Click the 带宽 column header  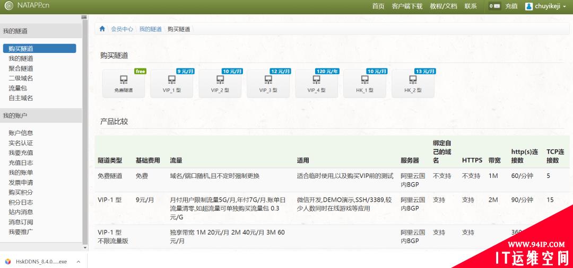coord(494,160)
